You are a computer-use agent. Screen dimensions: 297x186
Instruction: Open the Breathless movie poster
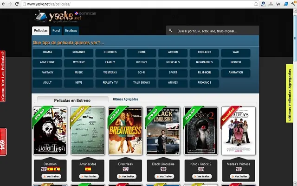(x=125, y=131)
